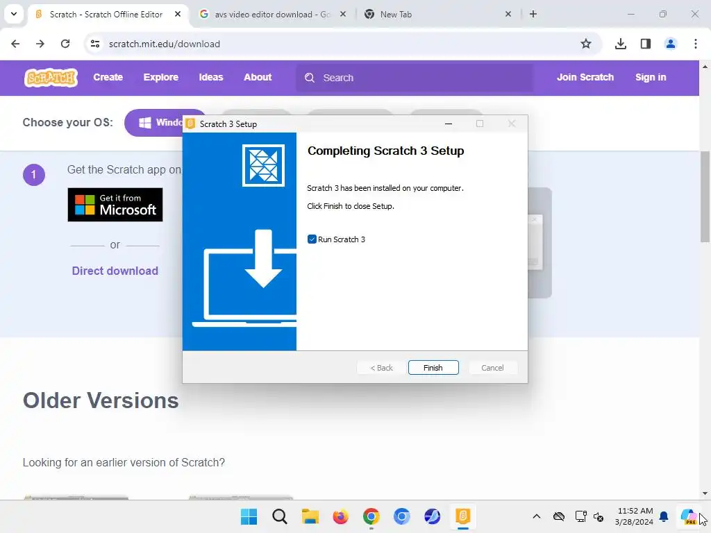Click the search magnifier icon in the Scratch navbar
The height and width of the screenshot is (533, 711).
click(x=310, y=78)
